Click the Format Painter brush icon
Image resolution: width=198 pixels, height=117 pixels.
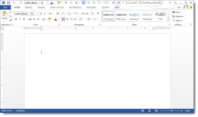(x=10, y=20)
